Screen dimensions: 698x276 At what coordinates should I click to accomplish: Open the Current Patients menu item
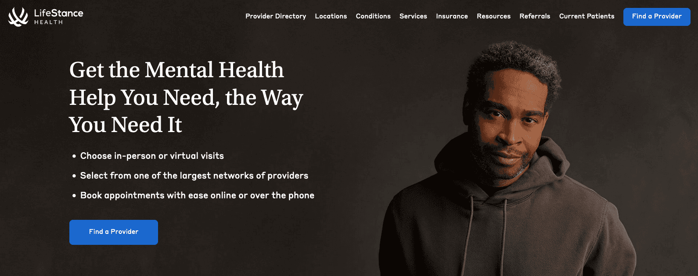(x=586, y=16)
